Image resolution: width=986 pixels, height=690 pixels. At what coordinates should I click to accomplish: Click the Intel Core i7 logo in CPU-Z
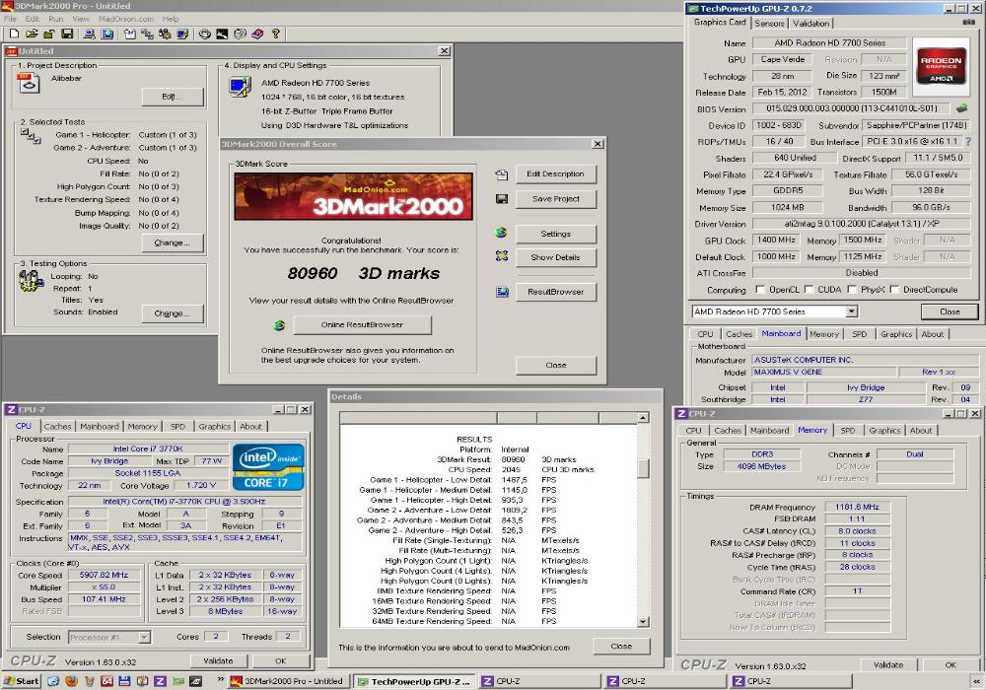point(268,467)
